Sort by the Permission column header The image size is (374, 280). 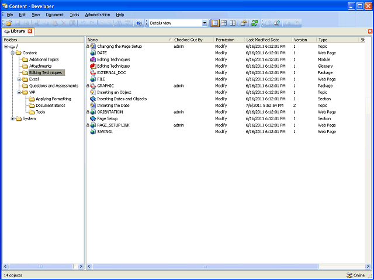coord(229,40)
